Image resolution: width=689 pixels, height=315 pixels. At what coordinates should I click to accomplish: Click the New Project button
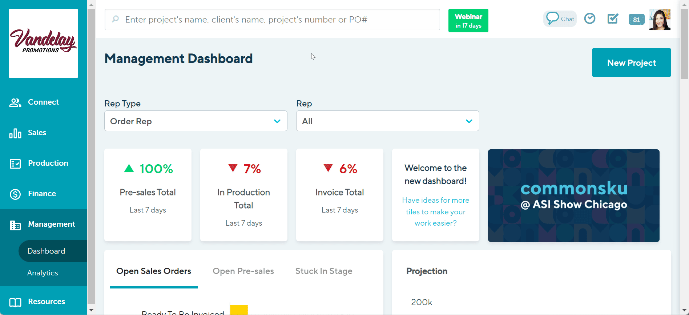pyautogui.click(x=631, y=62)
